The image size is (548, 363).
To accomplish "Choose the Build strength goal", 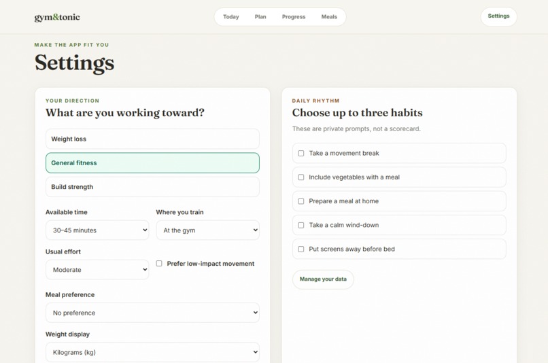I will 152,187.
